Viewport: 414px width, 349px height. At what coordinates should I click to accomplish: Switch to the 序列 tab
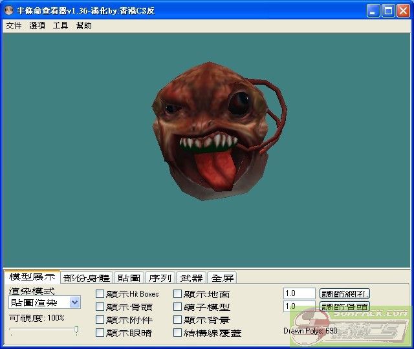[160, 278]
